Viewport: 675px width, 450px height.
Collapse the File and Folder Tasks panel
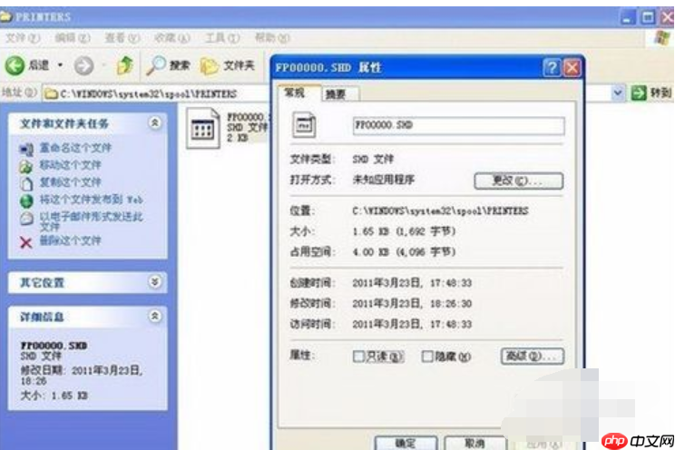155,123
